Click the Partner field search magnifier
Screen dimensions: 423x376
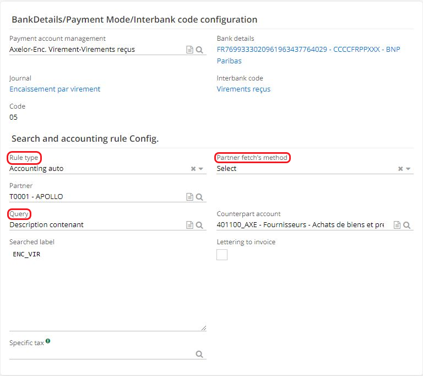coord(200,197)
